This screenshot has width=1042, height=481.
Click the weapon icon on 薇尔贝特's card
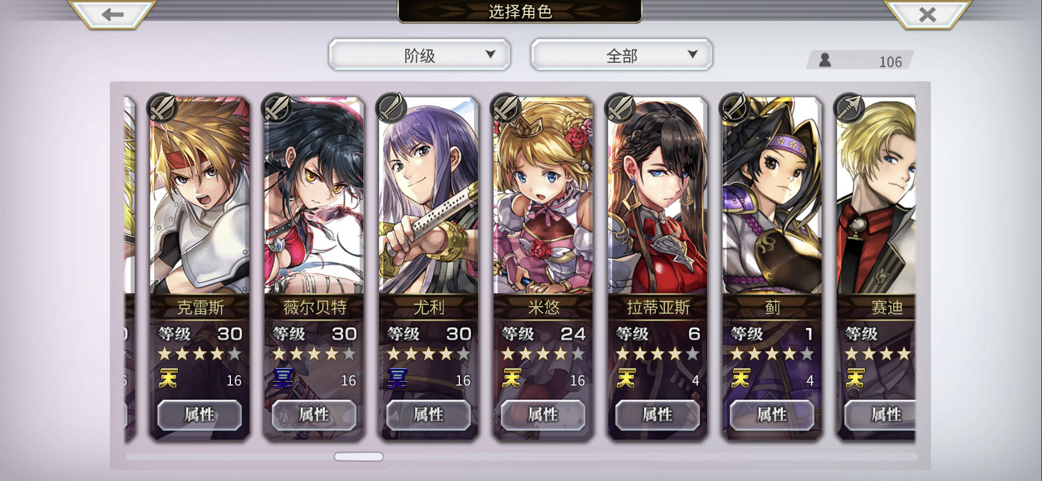[277, 107]
